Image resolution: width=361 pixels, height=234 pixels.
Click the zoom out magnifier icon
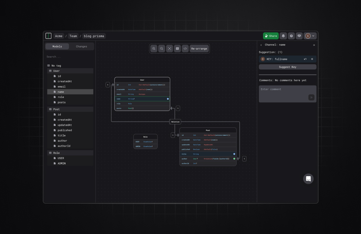(x=162, y=48)
